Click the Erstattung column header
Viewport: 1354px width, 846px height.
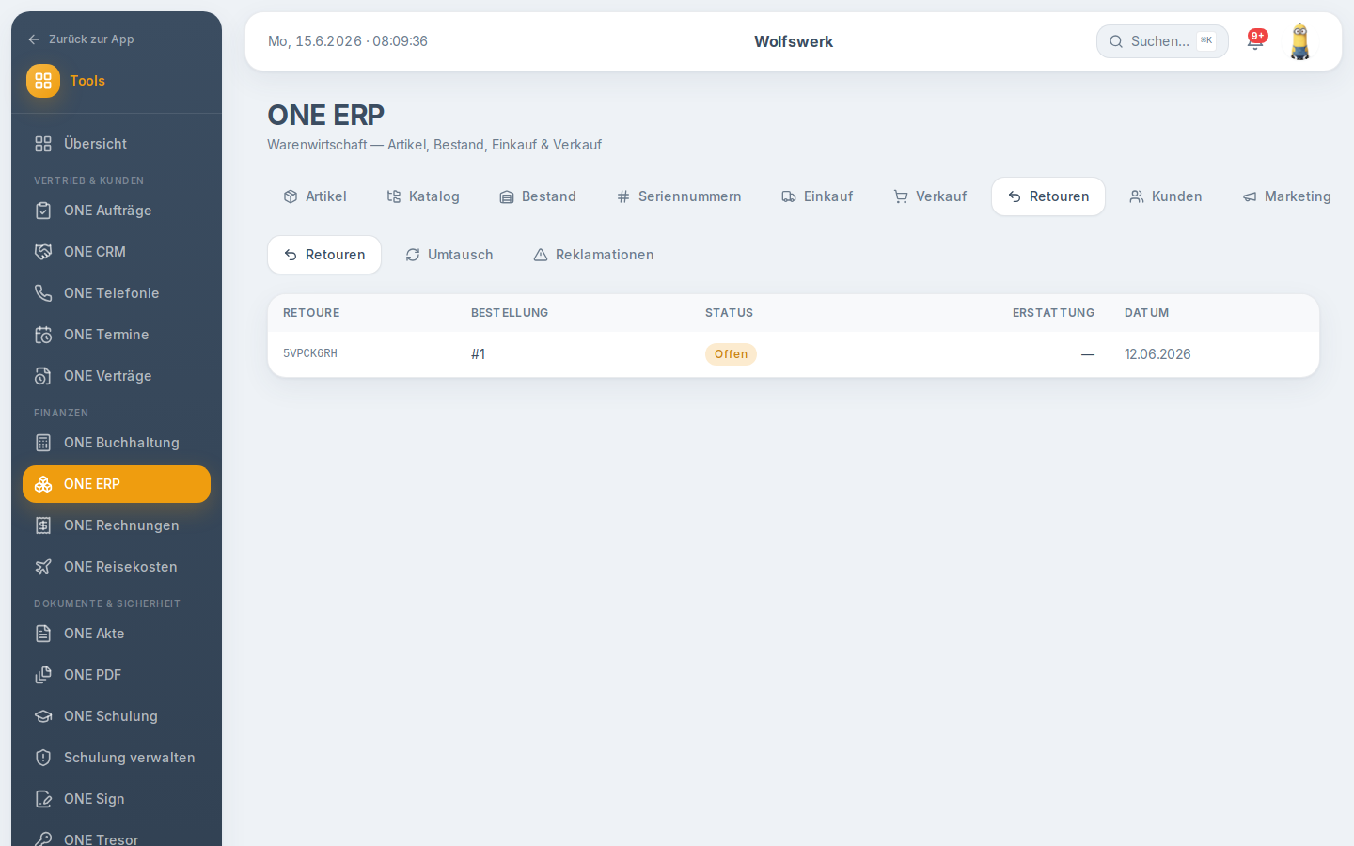[x=1053, y=313]
